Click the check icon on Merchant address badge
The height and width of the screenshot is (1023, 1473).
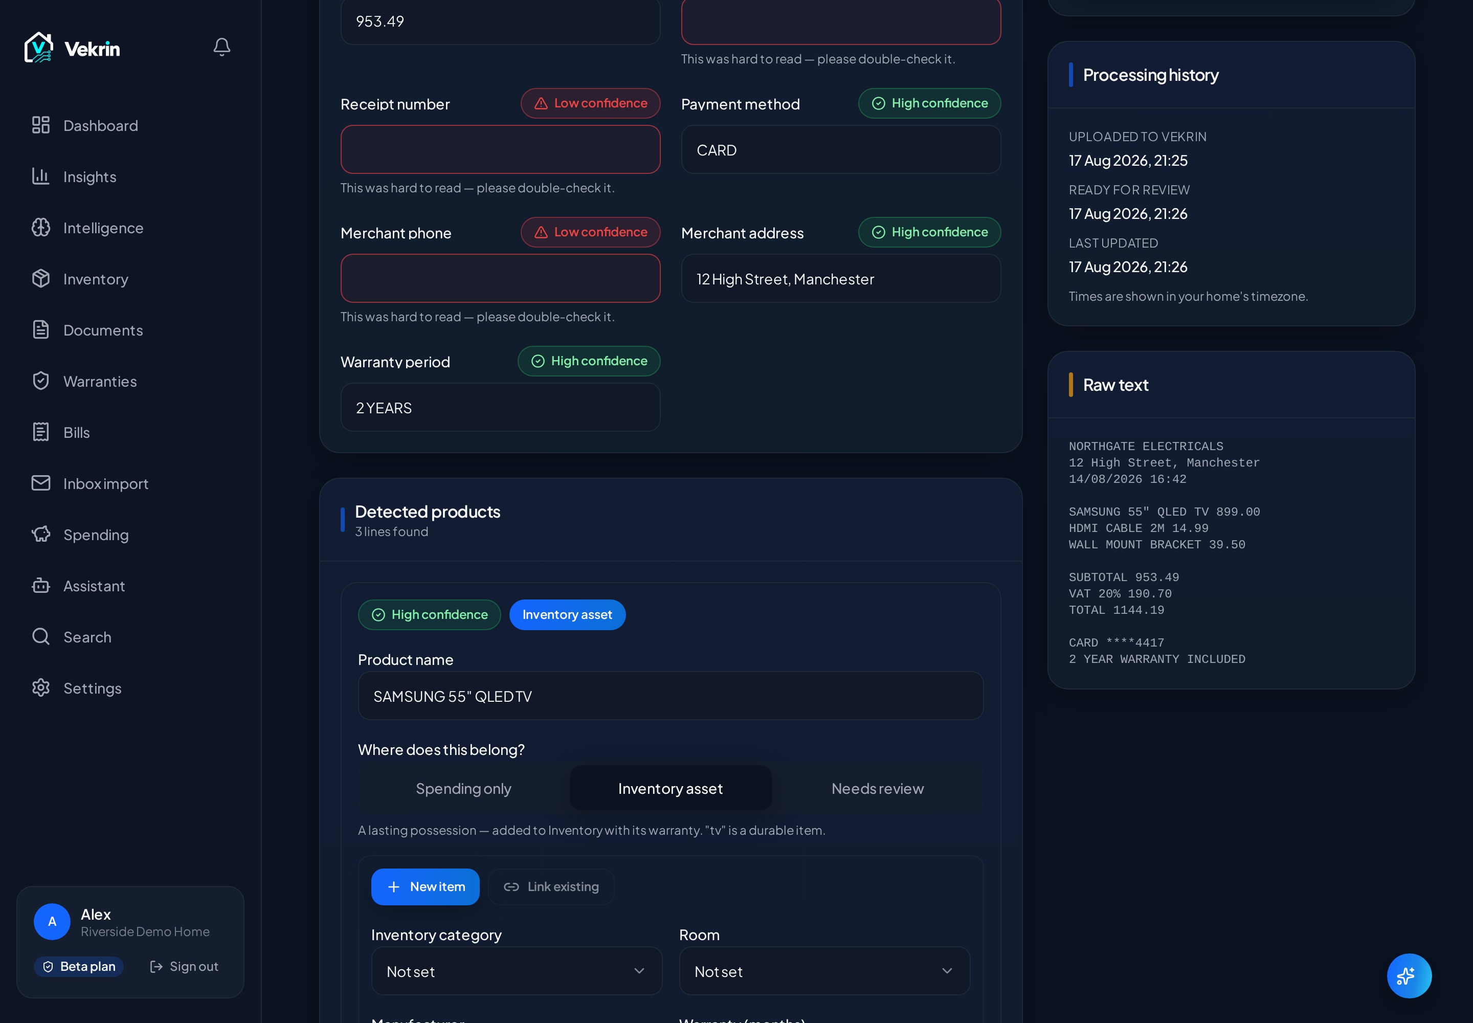point(879,232)
